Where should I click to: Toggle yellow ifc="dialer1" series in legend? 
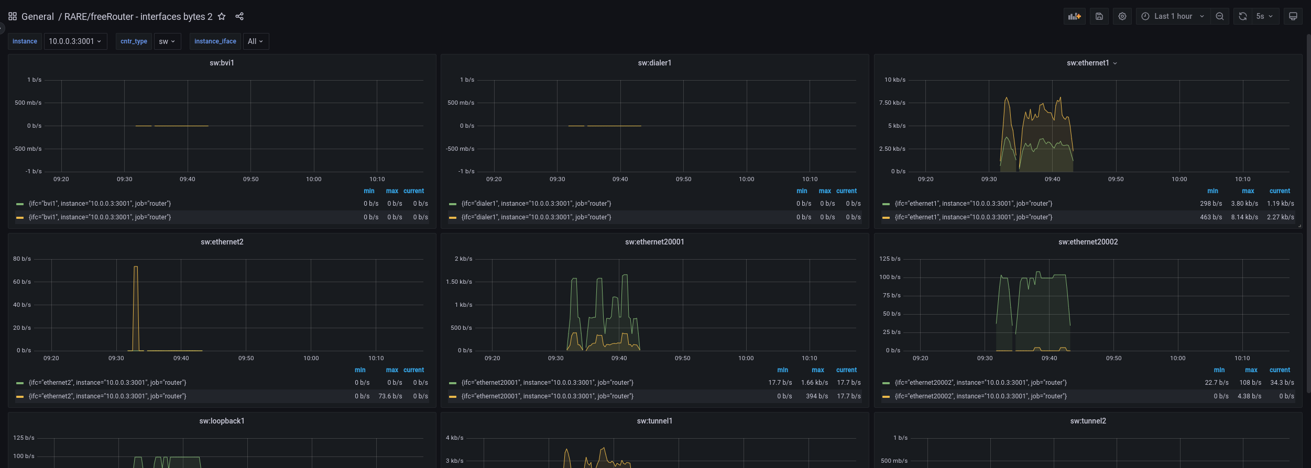(x=536, y=217)
